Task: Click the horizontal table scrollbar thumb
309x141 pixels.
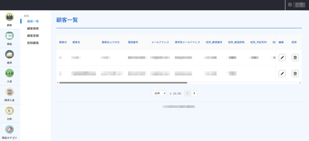Action: tap(123, 82)
